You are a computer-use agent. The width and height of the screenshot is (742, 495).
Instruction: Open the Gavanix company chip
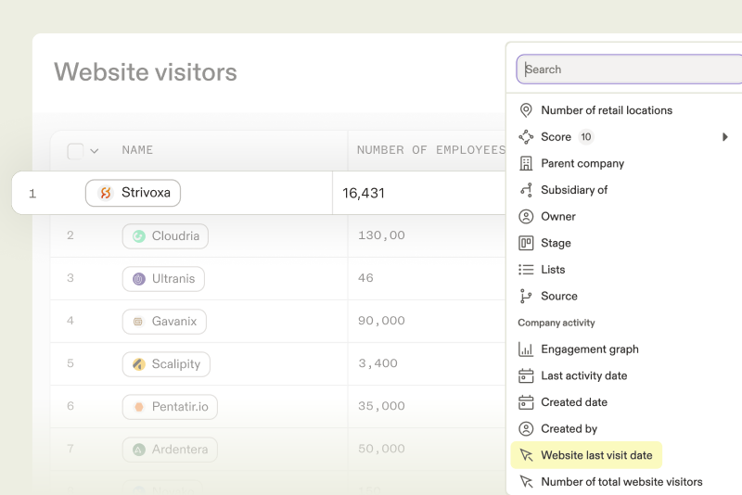[x=164, y=322]
